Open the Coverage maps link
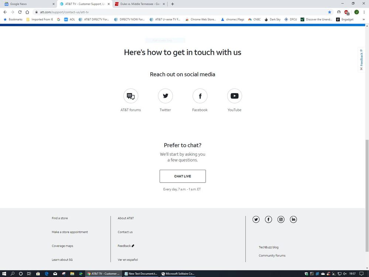Viewport: 369px width, 277px height. [62, 246]
